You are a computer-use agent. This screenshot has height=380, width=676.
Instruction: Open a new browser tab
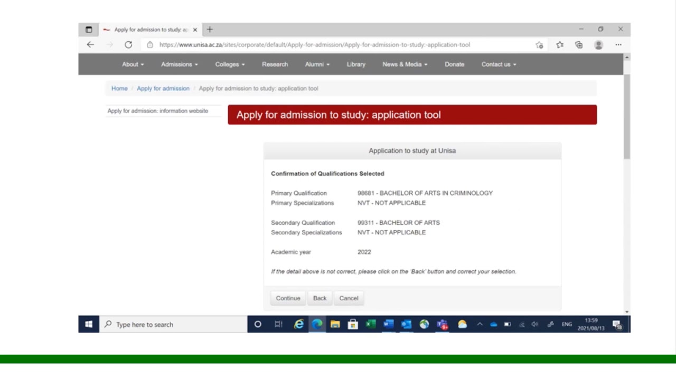(210, 30)
